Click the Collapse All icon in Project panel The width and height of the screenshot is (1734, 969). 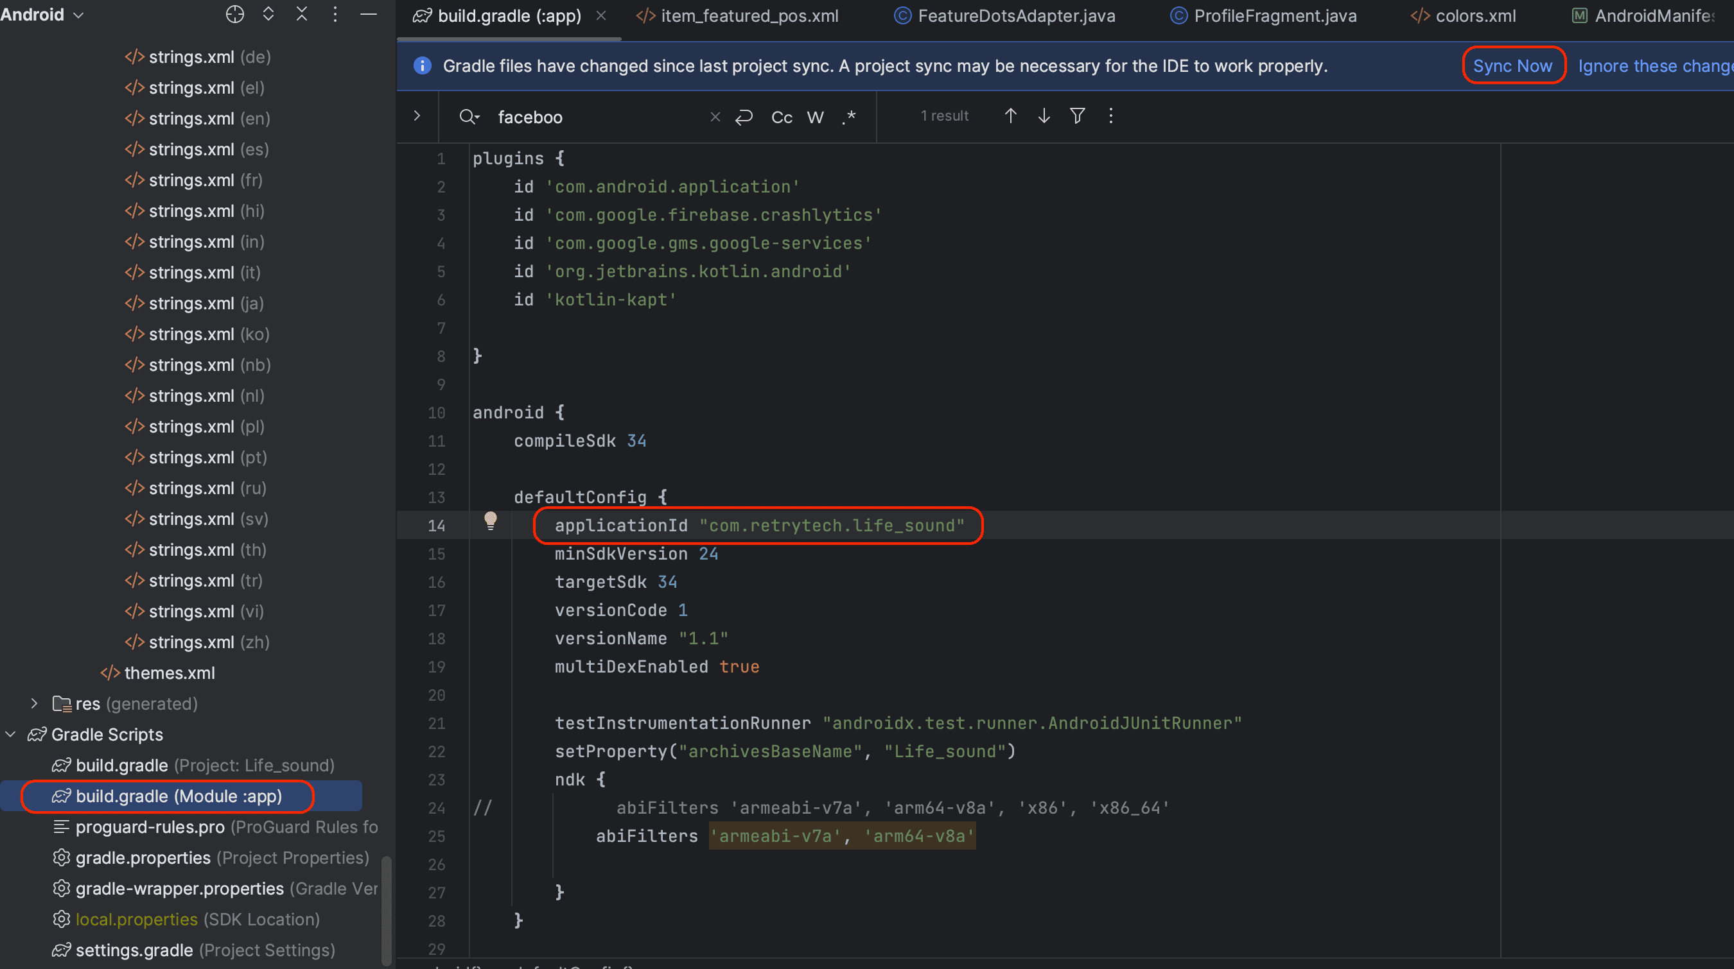tap(302, 14)
